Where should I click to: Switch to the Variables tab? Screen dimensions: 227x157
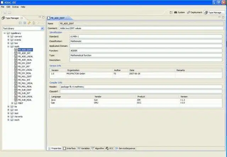tap(83, 149)
